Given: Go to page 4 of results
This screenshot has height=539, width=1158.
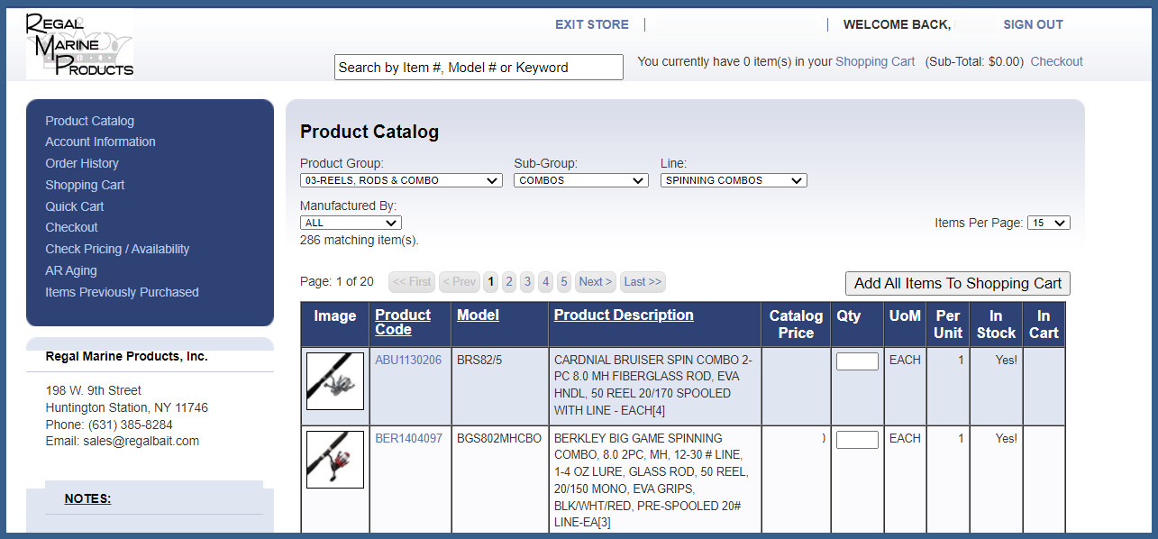Looking at the screenshot, I should coord(545,282).
